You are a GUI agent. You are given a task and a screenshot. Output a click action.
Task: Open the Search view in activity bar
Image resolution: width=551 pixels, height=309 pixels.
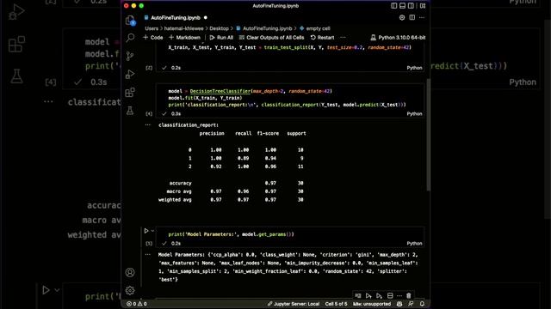[x=130, y=38]
